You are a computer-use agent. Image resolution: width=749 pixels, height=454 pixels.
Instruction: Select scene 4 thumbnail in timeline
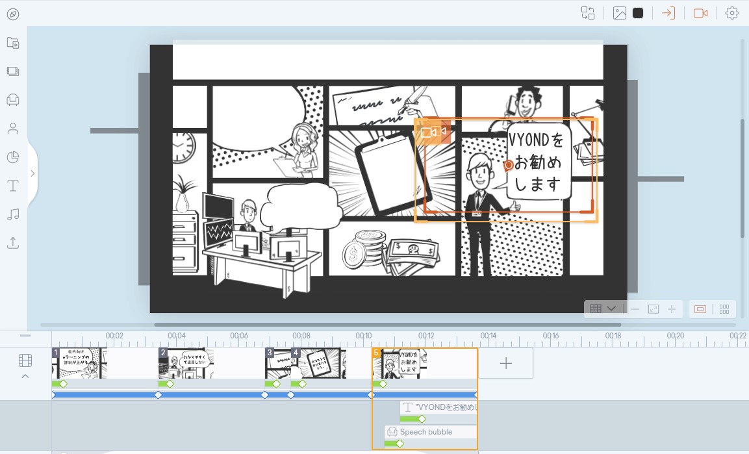[x=318, y=363]
